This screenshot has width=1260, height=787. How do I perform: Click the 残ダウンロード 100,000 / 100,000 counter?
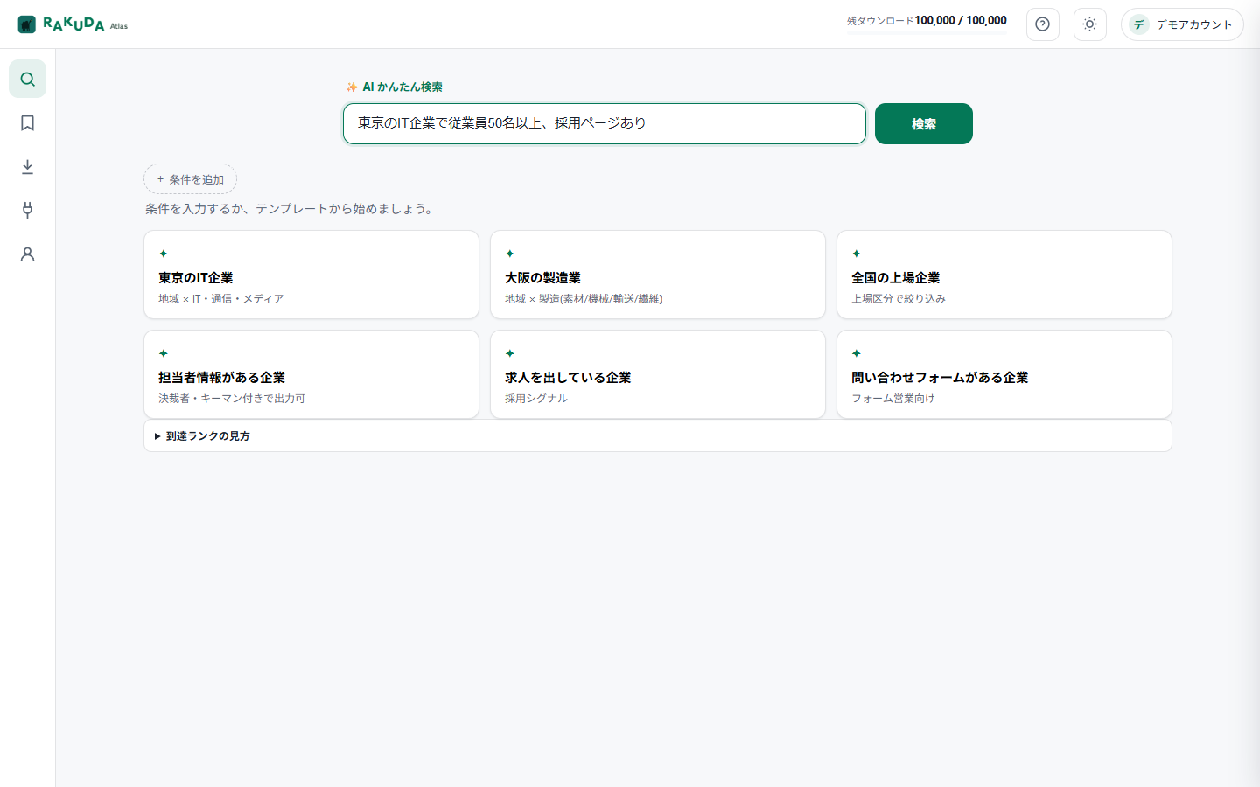coord(927,20)
